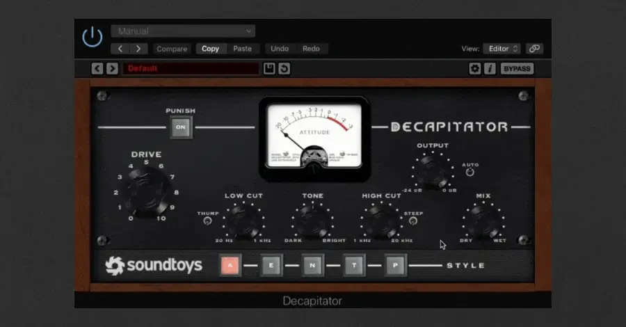Revert preset with circular arrow icon

(x=284, y=69)
